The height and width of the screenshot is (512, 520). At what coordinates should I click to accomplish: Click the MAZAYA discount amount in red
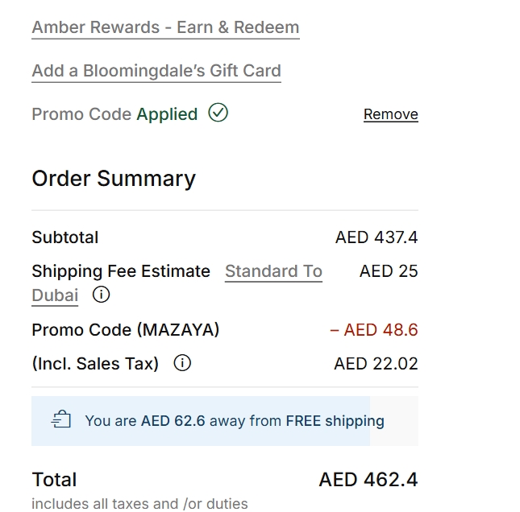(x=374, y=330)
